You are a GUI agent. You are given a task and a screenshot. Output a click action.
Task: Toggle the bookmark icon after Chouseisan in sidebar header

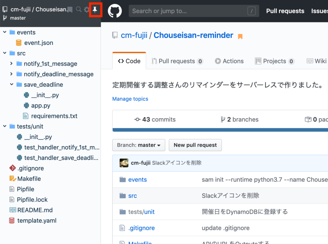click(x=70, y=10)
